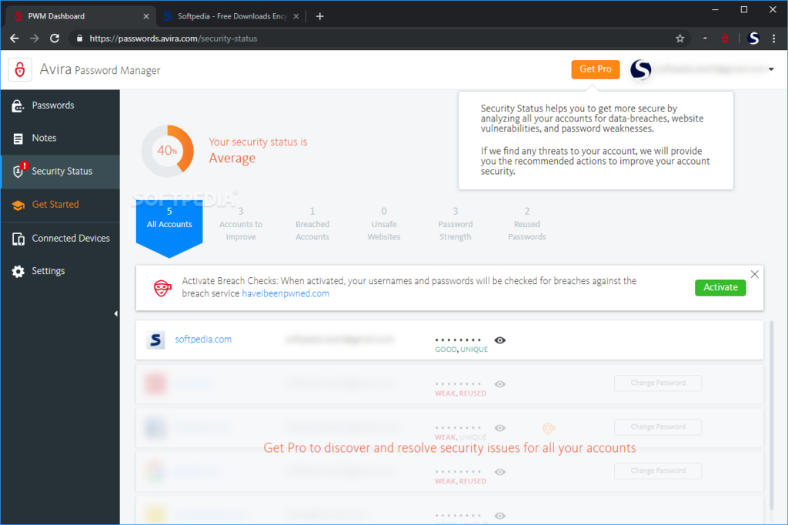788x525 pixels.
Task: Open the haveibeenpwned.com link
Action: click(285, 294)
